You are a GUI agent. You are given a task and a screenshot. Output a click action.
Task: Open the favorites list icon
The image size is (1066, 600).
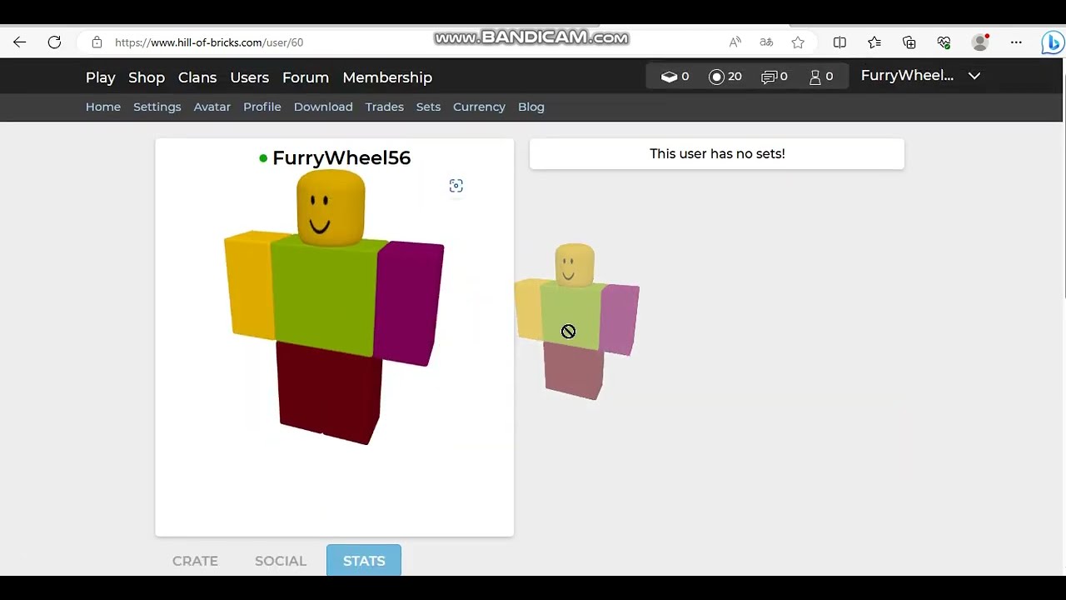pos(874,42)
